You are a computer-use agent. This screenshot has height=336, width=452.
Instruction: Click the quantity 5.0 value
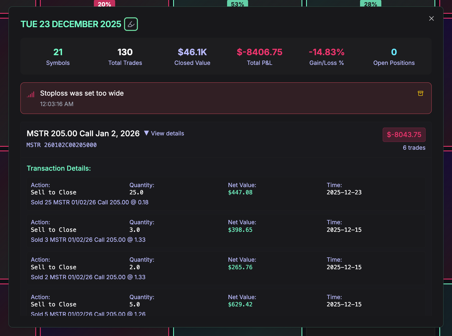135,304
